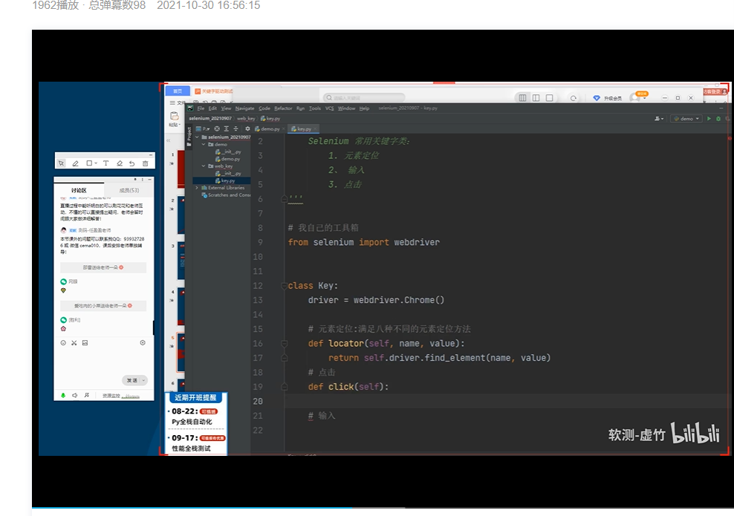This screenshot has height=516, width=734.
Task: Collapse the web_key folder in project tree
Action: click(204, 166)
